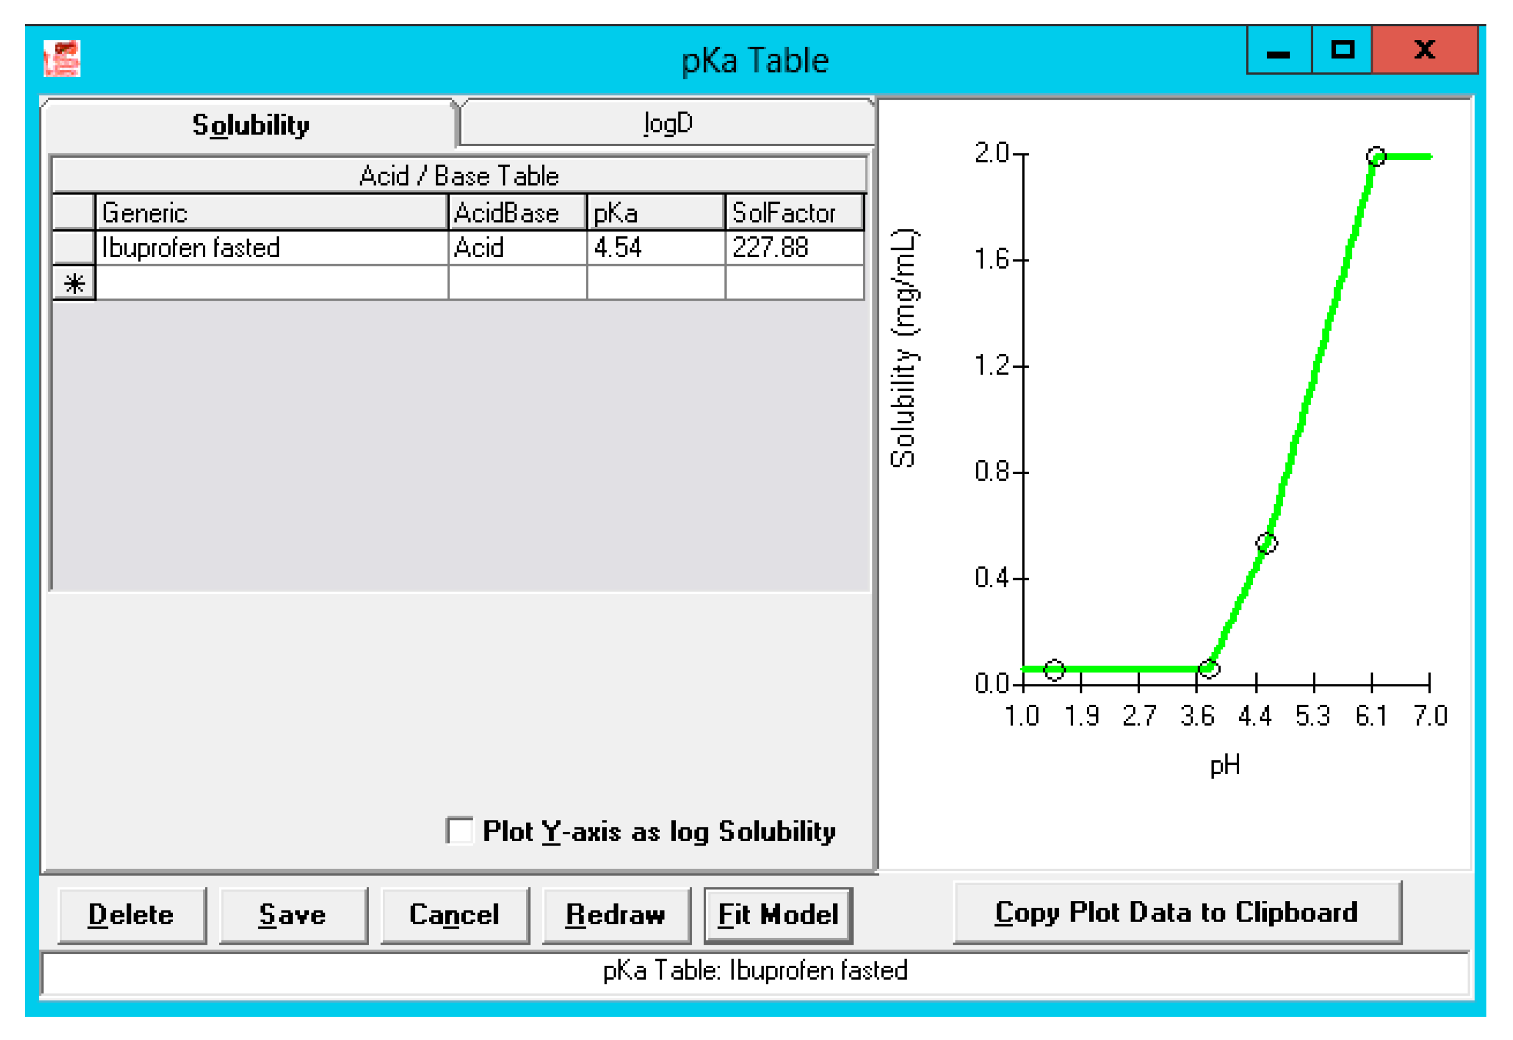The height and width of the screenshot is (1040, 1513).
Task: Select the pKa cell showing 4.54
Action: 656,248
